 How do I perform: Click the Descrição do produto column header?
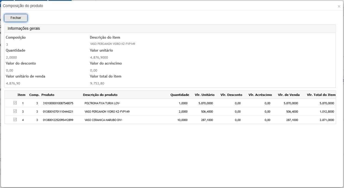[x=100, y=95]
